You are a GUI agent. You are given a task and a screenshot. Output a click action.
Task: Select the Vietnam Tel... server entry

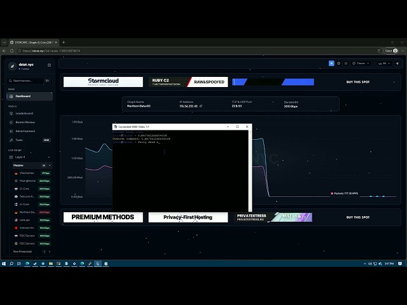click(x=32, y=227)
